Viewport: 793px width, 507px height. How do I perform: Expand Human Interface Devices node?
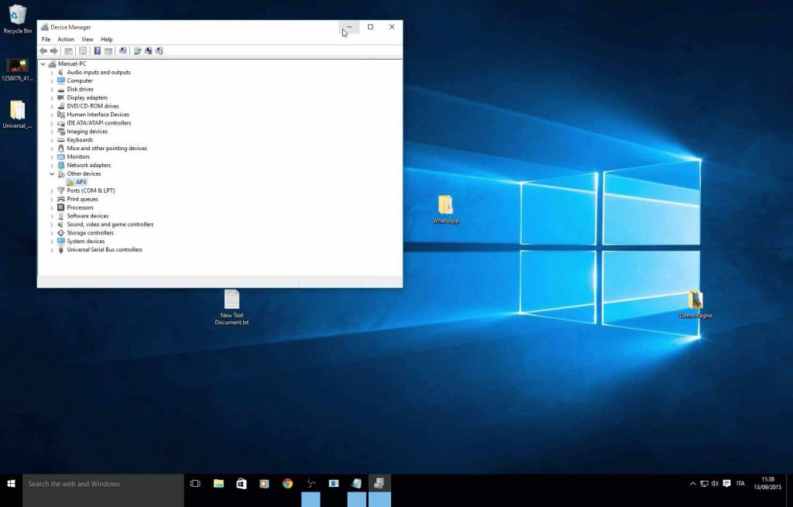tap(52, 115)
